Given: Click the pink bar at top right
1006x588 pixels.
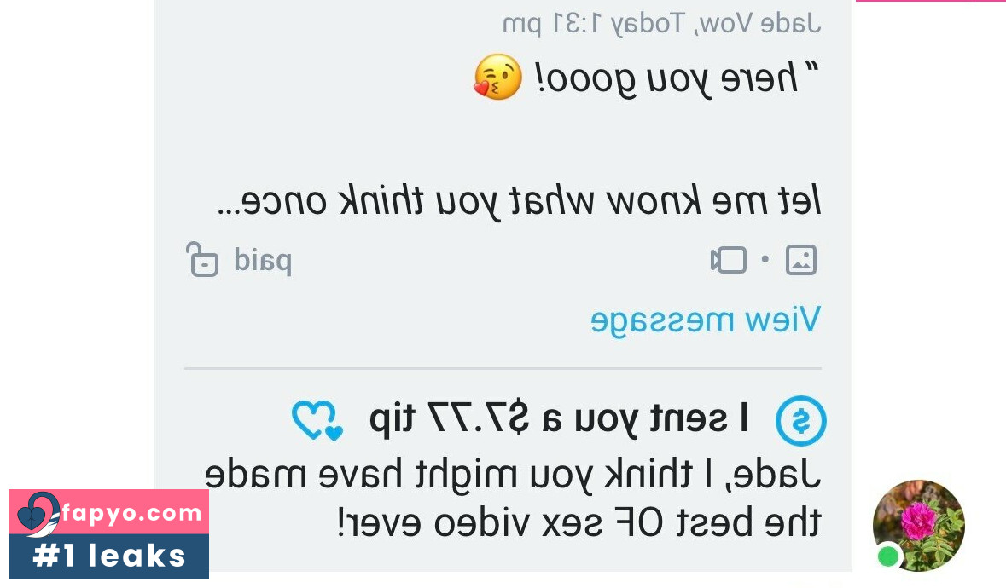Looking at the screenshot, I should click(930, 1).
